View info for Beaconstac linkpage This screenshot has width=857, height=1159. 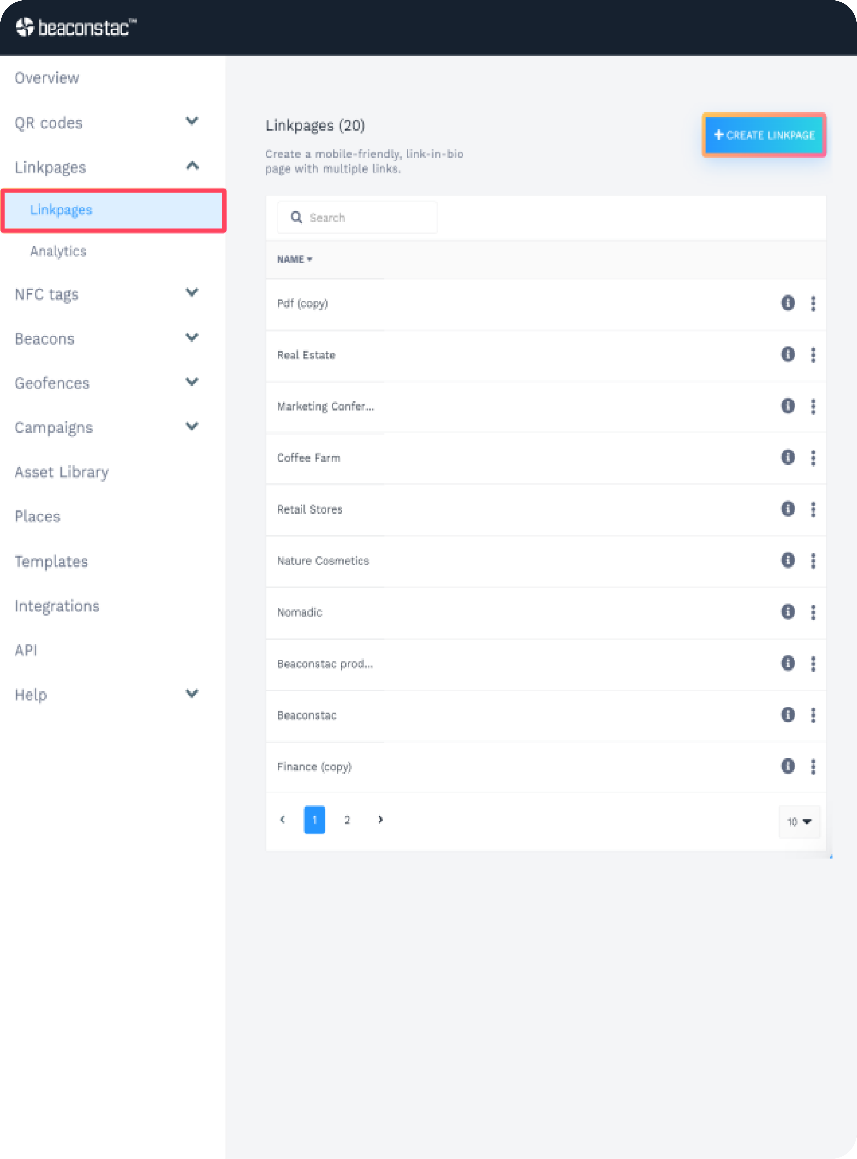point(787,714)
